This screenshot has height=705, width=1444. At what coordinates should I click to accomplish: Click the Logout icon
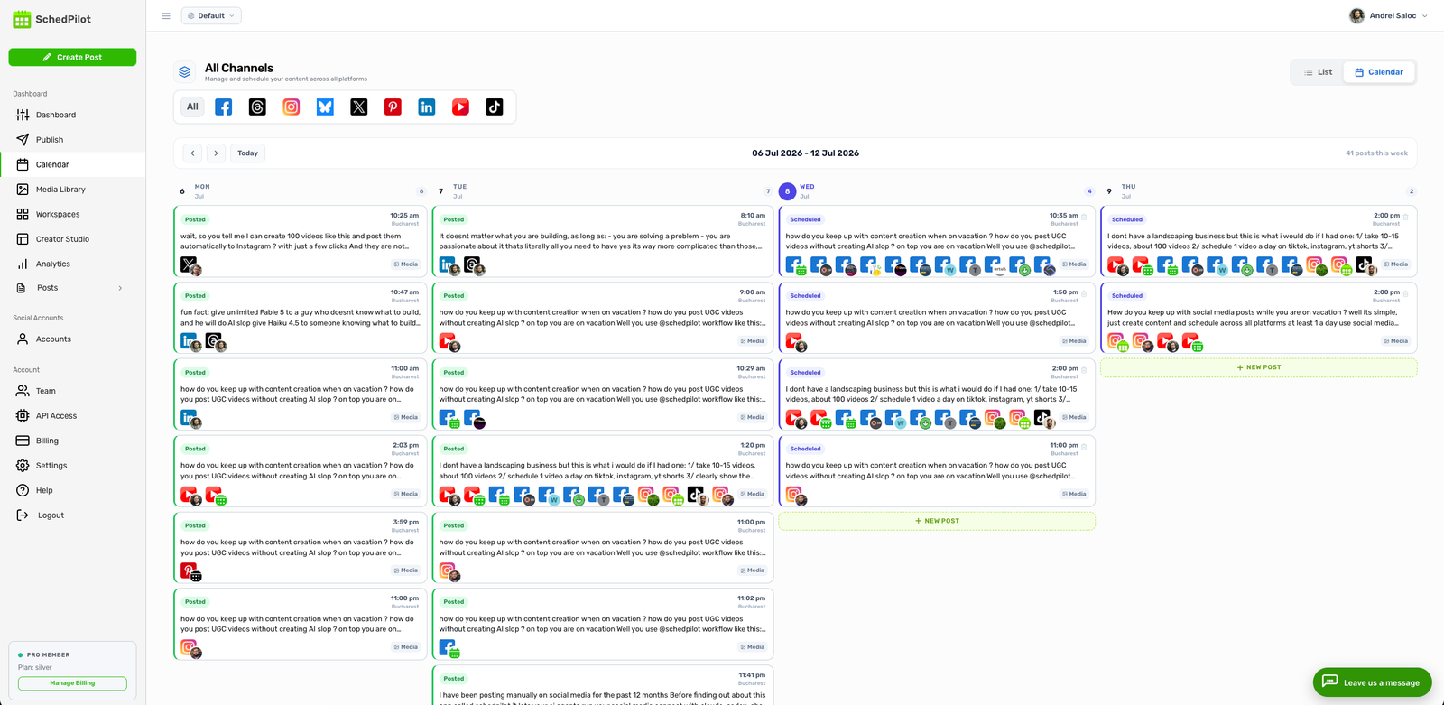pyautogui.click(x=23, y=515)
